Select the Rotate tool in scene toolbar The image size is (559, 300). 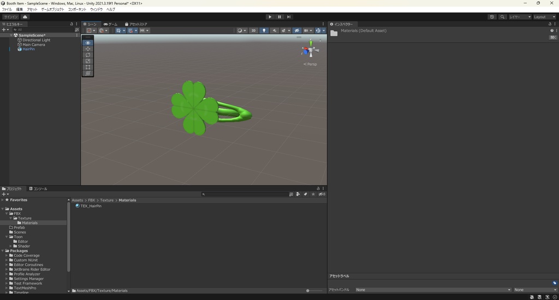tap(88, 55)
